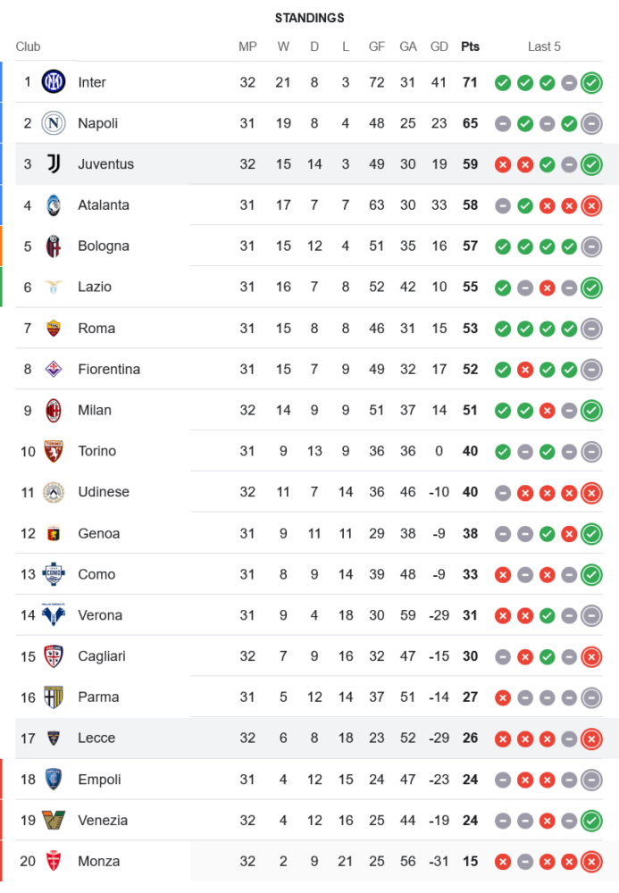Viewport: 619px width, 893px height.
Task: Click Napoli's latest match draw indicator
Action: pyautogui.click(x=590, y=124)
